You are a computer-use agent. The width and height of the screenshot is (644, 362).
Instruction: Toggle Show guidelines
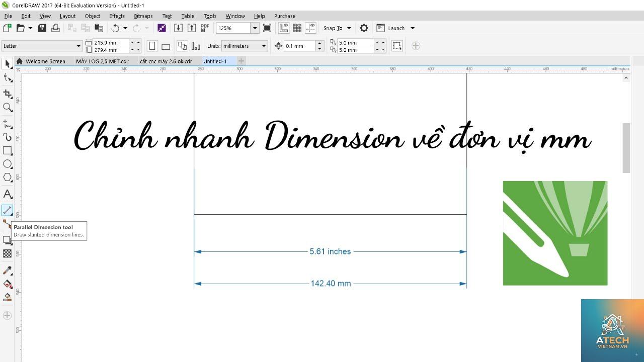[311, 28]
